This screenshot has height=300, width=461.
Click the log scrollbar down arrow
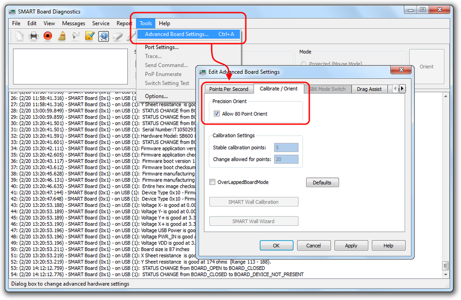pos(446,275)
